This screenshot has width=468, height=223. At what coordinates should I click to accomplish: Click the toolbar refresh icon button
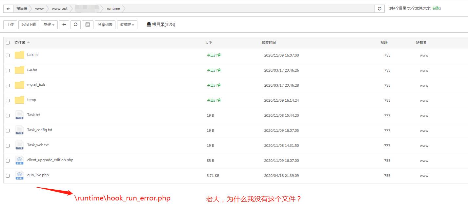click(75, 25)
